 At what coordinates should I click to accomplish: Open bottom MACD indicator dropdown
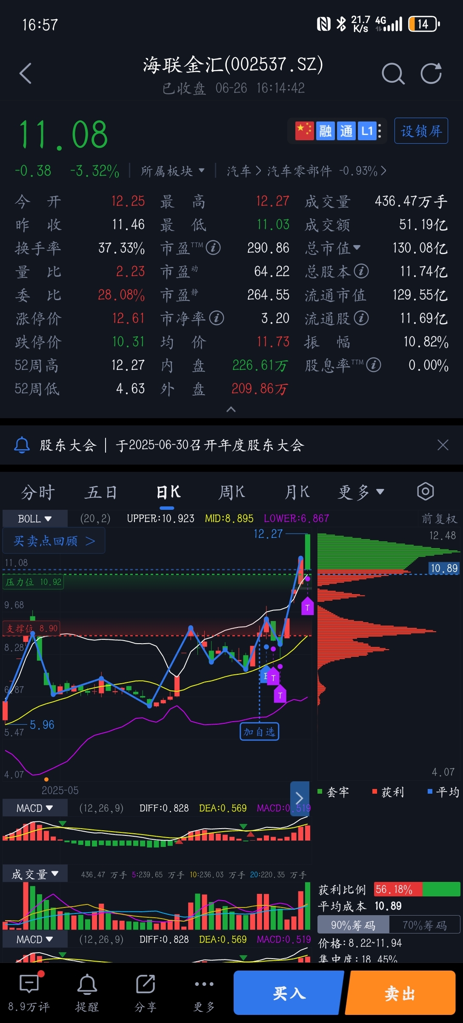pos(35,939)
